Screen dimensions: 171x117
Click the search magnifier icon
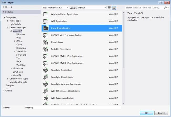(165, 8)
